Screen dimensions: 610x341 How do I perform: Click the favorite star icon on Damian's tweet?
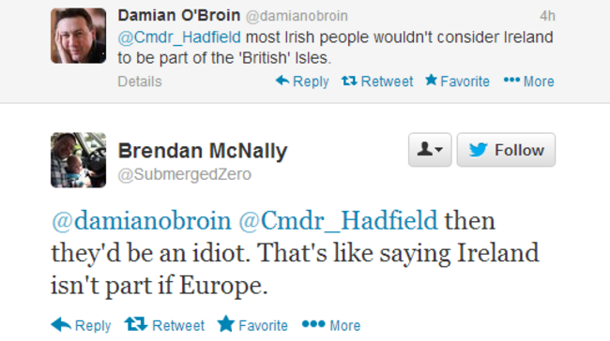pos(431,80)
